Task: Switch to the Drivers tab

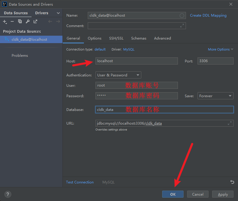Action: pyautogui.click(x=41, y=13)
